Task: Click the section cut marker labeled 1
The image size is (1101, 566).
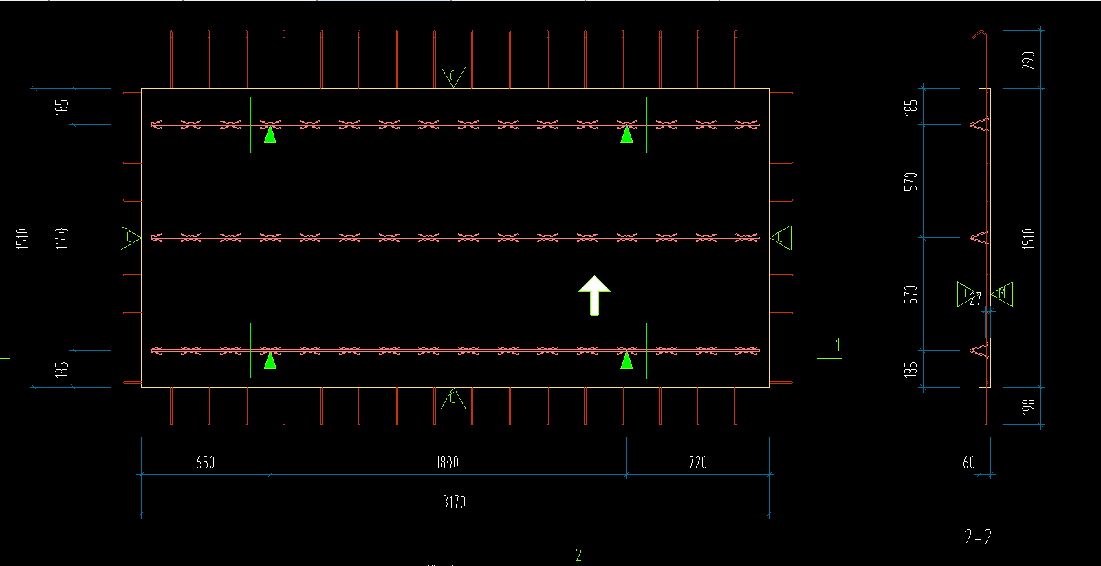Action: [837, 345]
